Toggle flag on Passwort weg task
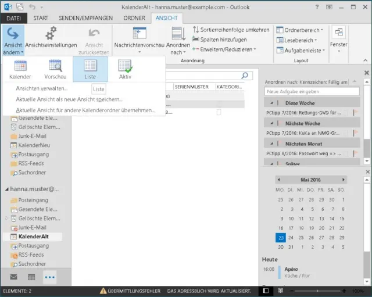Image resolution: width=372 pixels, height=297 pixels. tap(356, 154)
